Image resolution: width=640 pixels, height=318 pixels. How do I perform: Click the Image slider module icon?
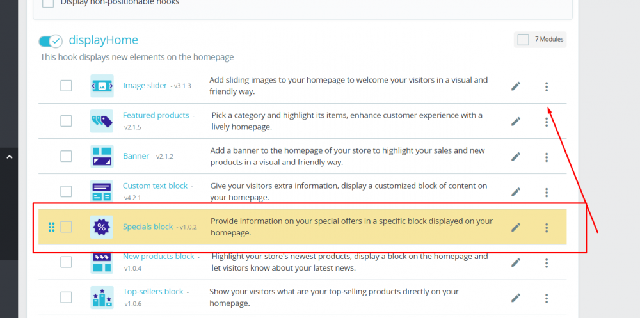coord(102,86)
